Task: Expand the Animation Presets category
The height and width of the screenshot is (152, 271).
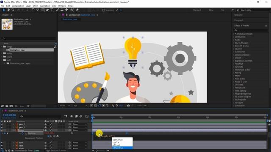Action: point(234,34)
